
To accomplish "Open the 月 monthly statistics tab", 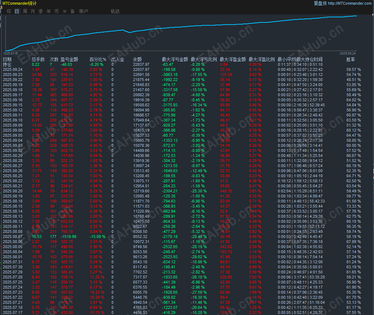I will (x=33, y=11).
